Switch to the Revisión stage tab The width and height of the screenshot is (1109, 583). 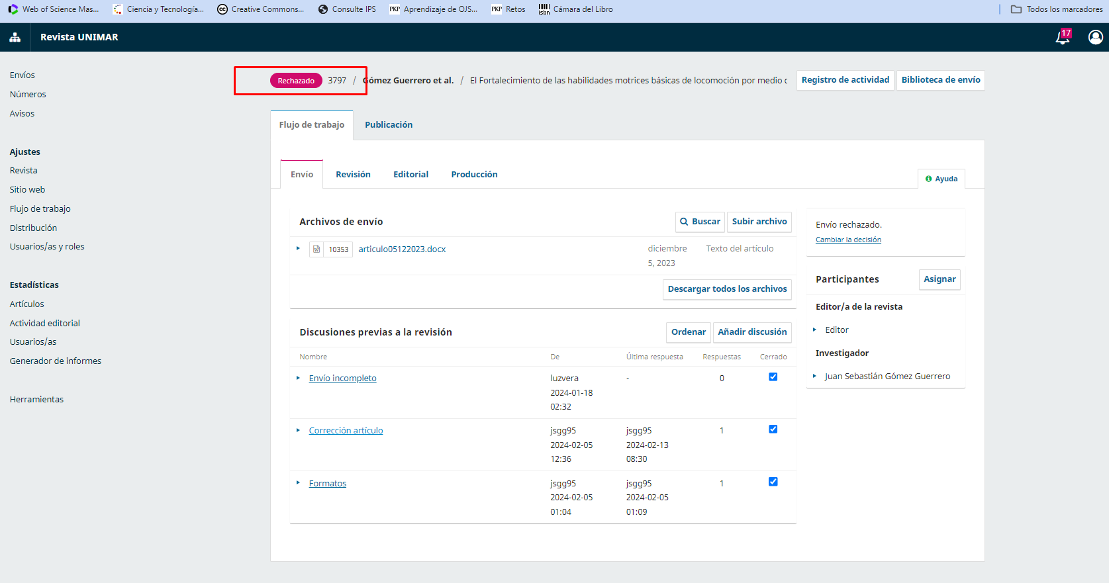[353, 175]
